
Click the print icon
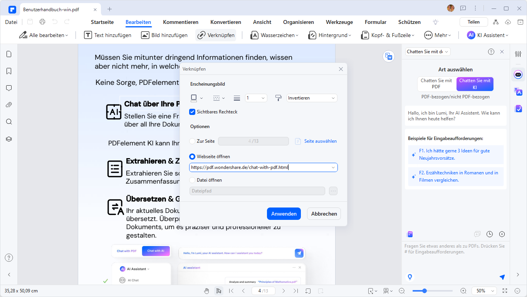point(42,22)
